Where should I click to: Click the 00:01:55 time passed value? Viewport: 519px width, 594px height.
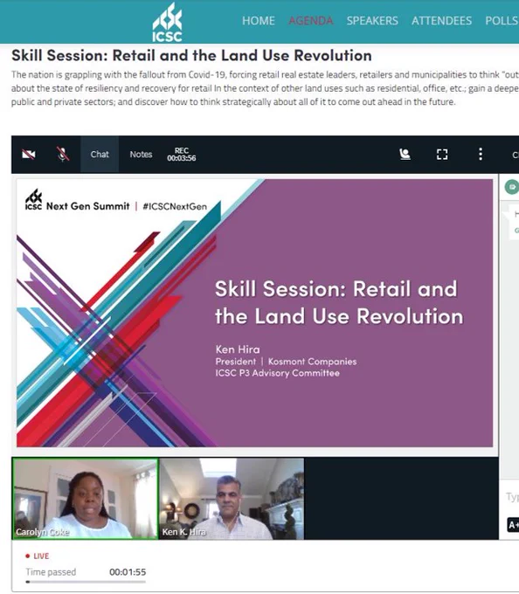(x=128, y=572)
